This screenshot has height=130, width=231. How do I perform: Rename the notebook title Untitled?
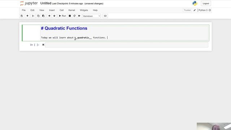(x=46, y=3)
